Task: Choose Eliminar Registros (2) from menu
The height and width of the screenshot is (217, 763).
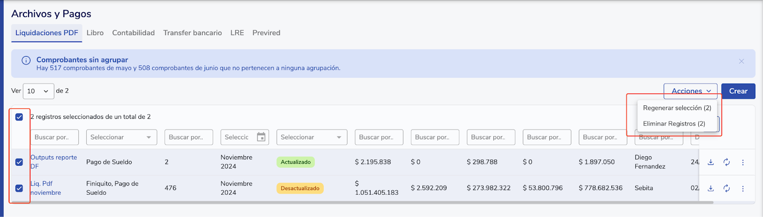Action: tap(674, 124)
